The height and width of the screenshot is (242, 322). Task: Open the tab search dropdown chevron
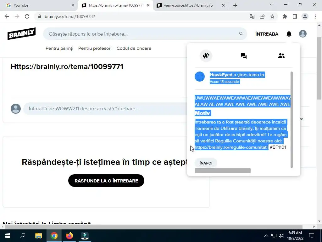click(x=271, y=4)
